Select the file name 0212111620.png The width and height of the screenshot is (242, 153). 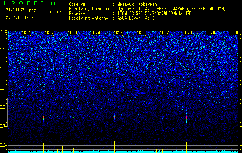click(x=20, y=10)
